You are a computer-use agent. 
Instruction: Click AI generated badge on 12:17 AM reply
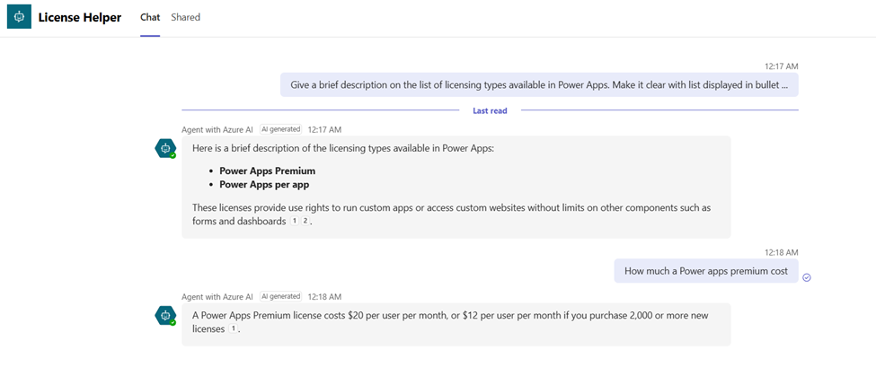tap(280, 129)
